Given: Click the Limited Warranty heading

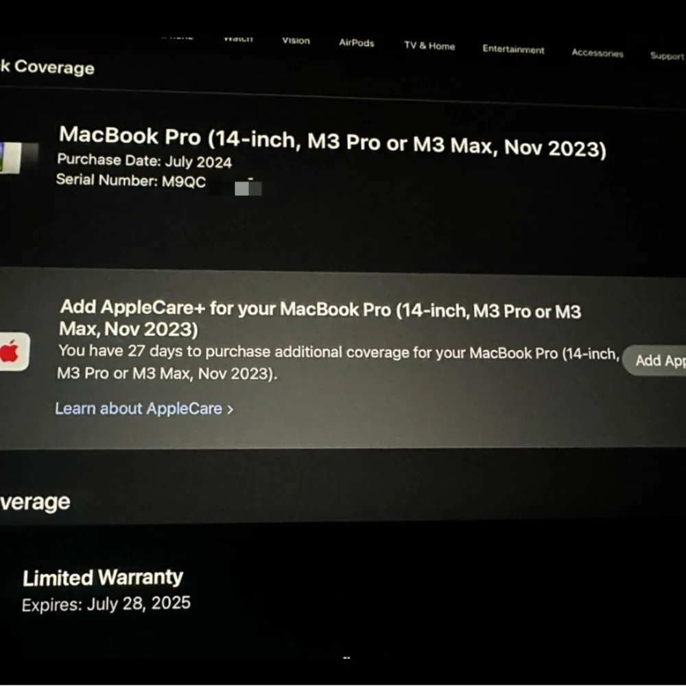Looking at the screenshot, I should [103, 578].
